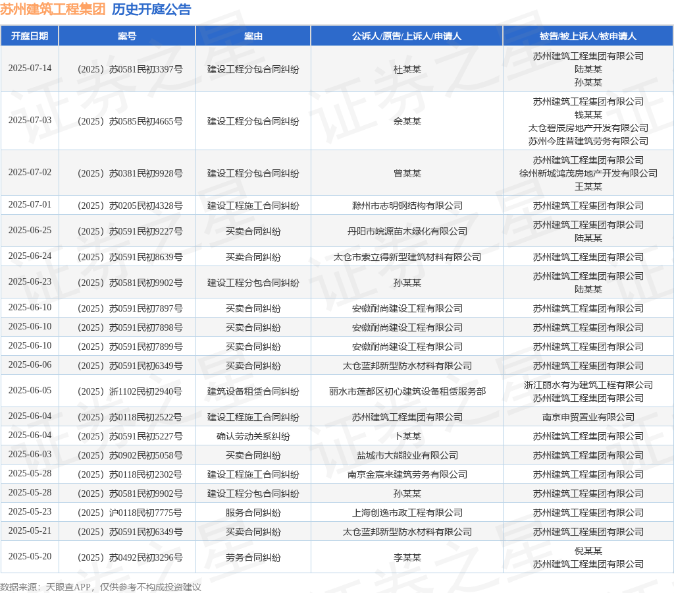674x593 pixels.
Task: Click the 苏州建筑工程集团 title text
Action: (53, 9)
